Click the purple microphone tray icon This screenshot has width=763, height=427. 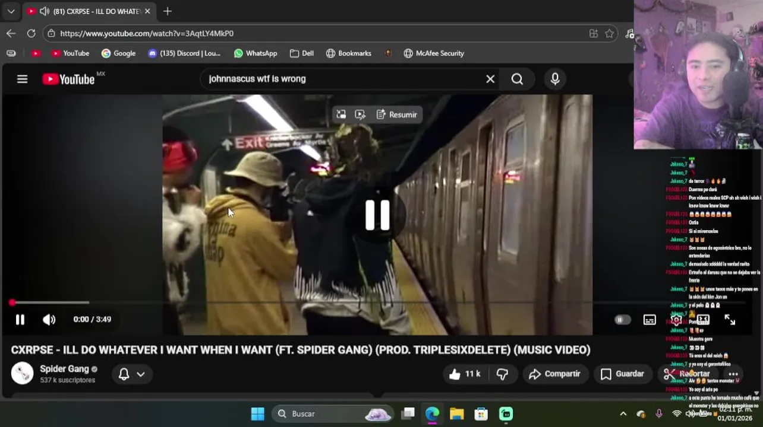(658, 414)
